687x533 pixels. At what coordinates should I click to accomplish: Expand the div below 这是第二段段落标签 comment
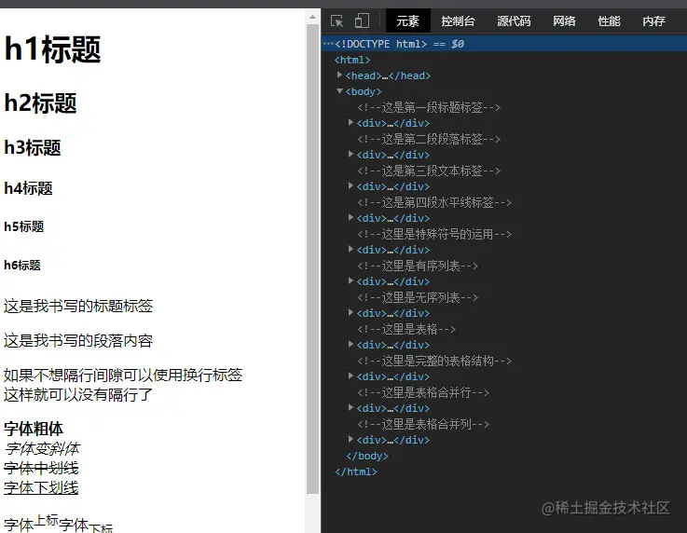(350, 154)
